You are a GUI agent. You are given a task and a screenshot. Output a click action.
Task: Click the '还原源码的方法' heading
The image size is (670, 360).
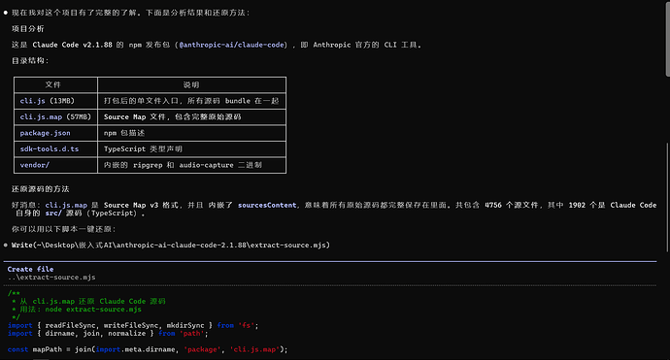pyautogui.click(x=40, y=189)
